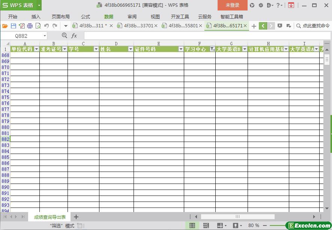Click the hexagon icon in title bar

(x=261, y=5)
